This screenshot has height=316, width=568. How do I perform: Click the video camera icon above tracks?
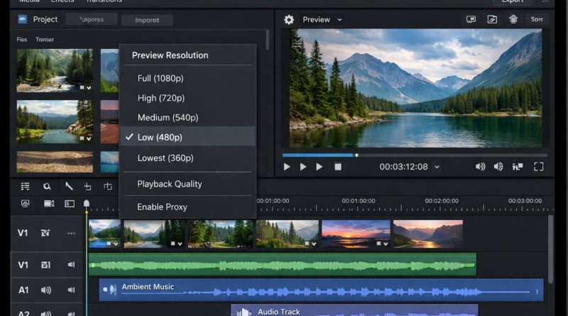(49, 204)
